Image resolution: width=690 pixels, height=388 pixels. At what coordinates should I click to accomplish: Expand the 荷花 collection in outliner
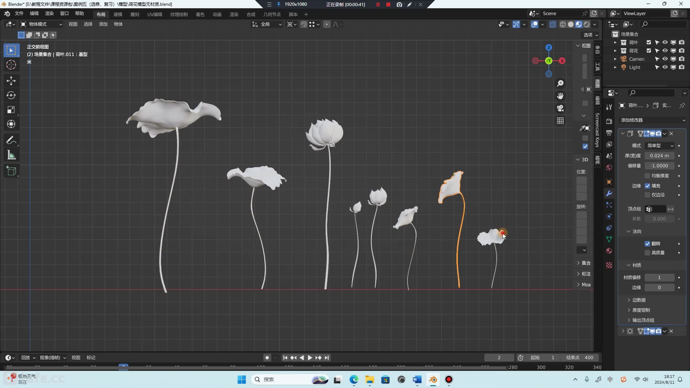615,51
